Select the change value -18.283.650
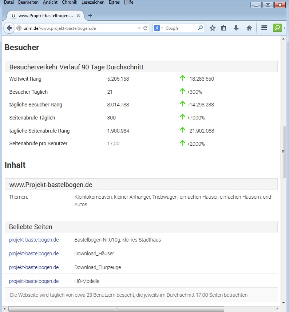Screen dimensions: 289x312 pos(201,79)
